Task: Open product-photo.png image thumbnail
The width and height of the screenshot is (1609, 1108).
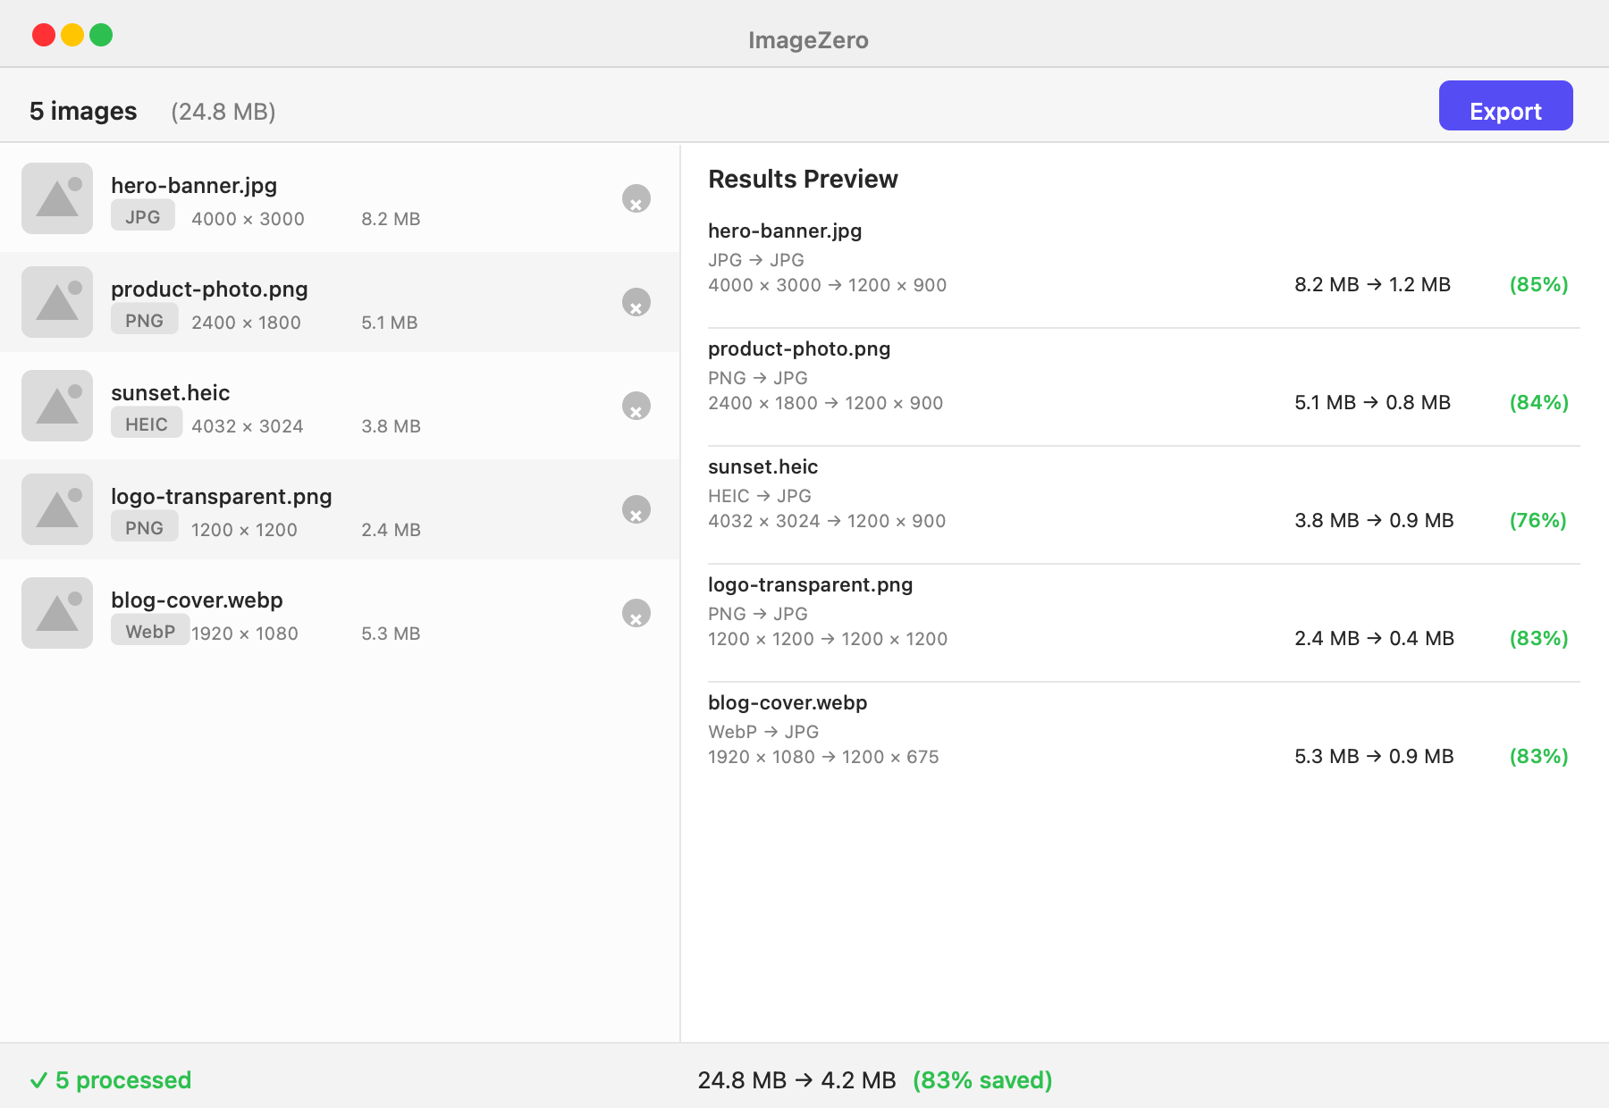Action: coord(57,302)
